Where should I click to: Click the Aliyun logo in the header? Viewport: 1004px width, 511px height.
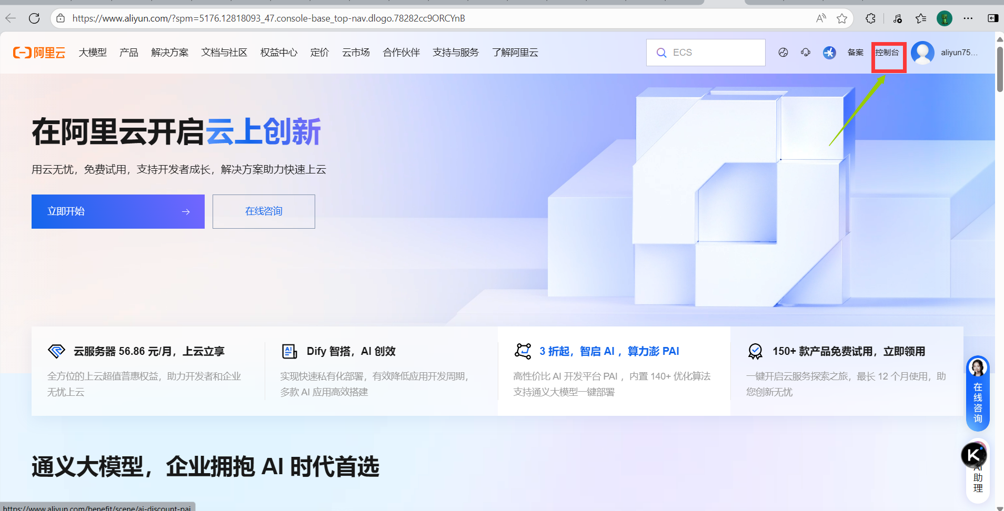(x=39, y=53)
